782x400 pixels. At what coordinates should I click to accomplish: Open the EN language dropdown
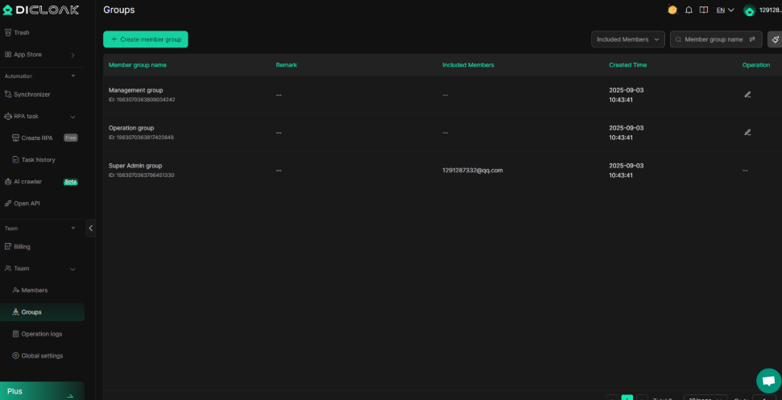point(725,10)
